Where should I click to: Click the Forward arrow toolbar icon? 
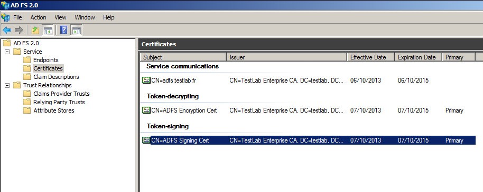(x=19, y=30)
